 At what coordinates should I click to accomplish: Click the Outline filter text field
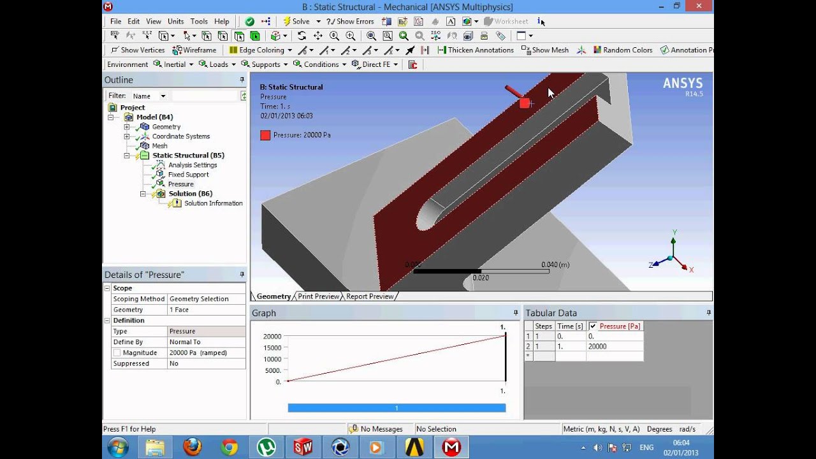coord(205,96)
